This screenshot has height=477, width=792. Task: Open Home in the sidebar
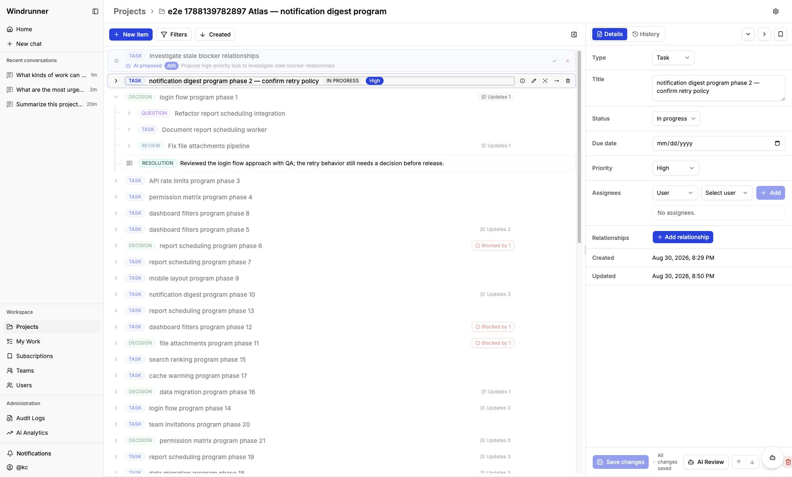pos(52,29)
